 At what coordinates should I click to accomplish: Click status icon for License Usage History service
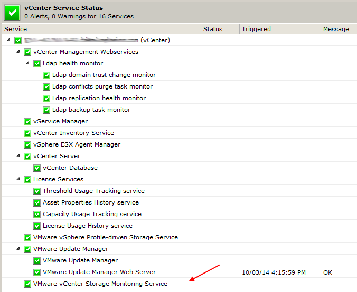pos(37,226)
